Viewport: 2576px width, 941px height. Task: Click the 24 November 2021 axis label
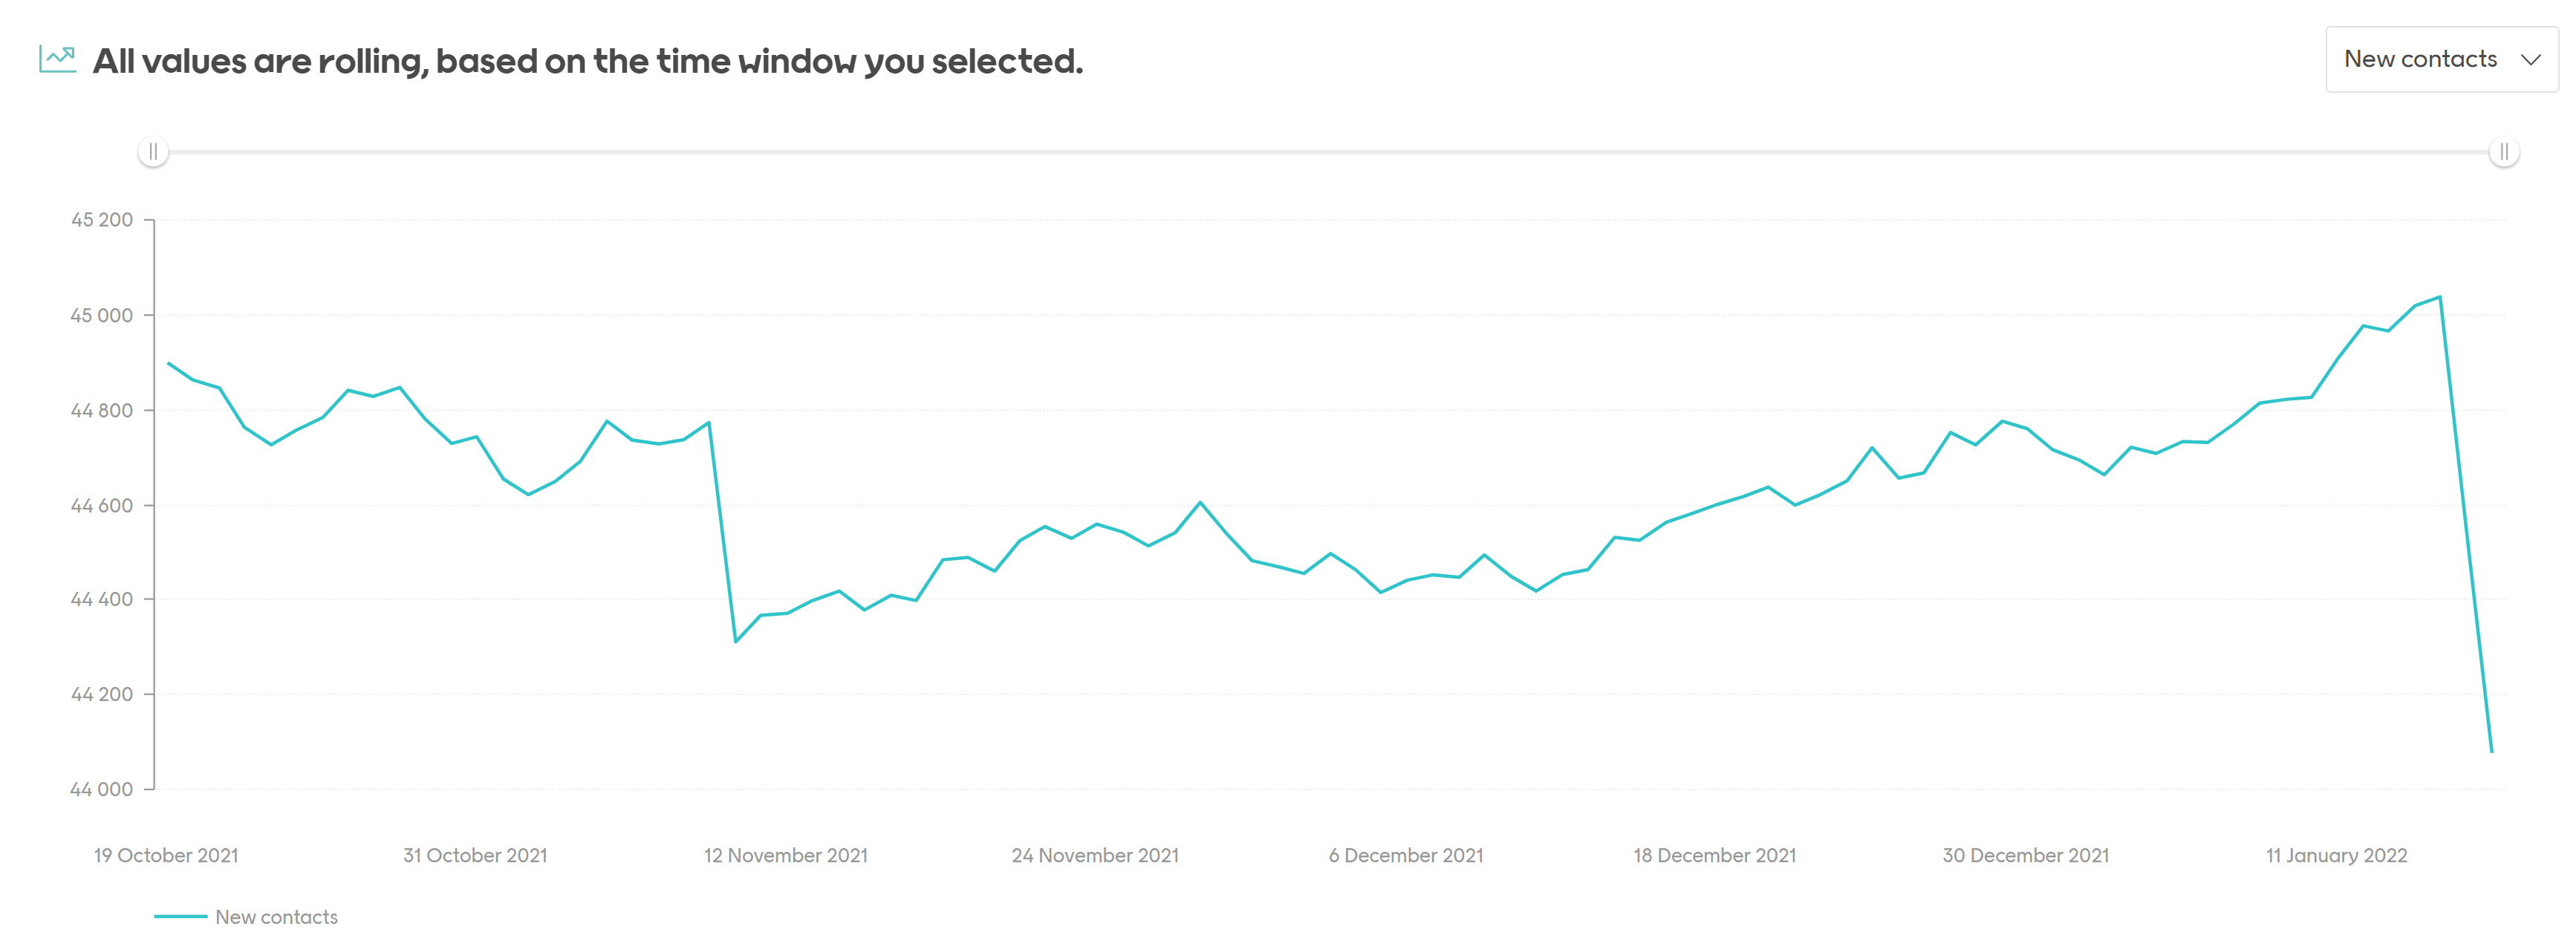[1095, 855]
